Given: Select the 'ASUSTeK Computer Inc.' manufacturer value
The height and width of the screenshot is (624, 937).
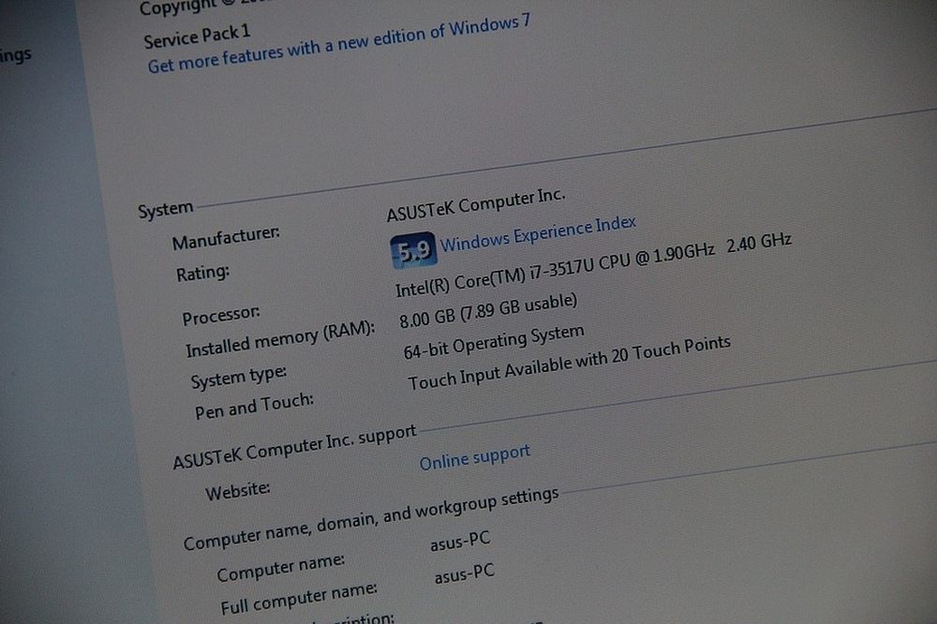Looking at the screenshot, I should pyautogui.click(x=476, y=204).
